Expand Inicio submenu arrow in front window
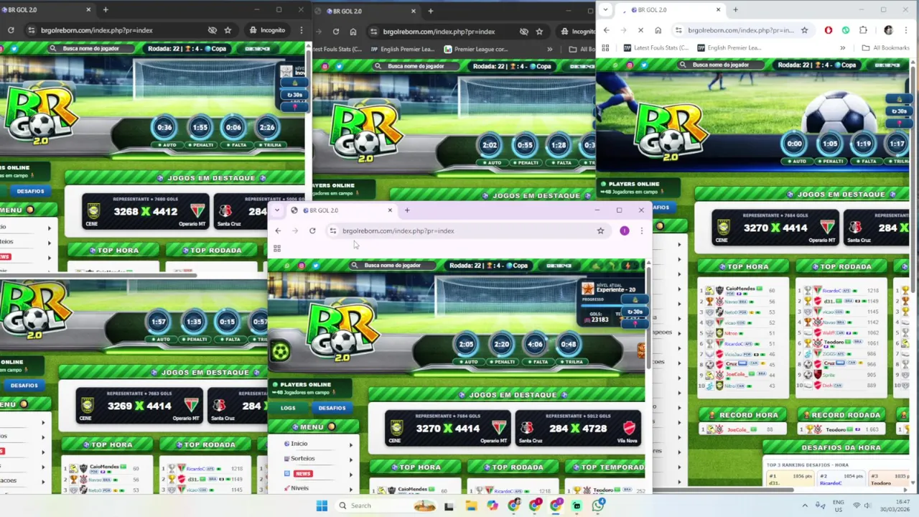The width and height of the screenshot is (919, 517). tap(351, 445)
